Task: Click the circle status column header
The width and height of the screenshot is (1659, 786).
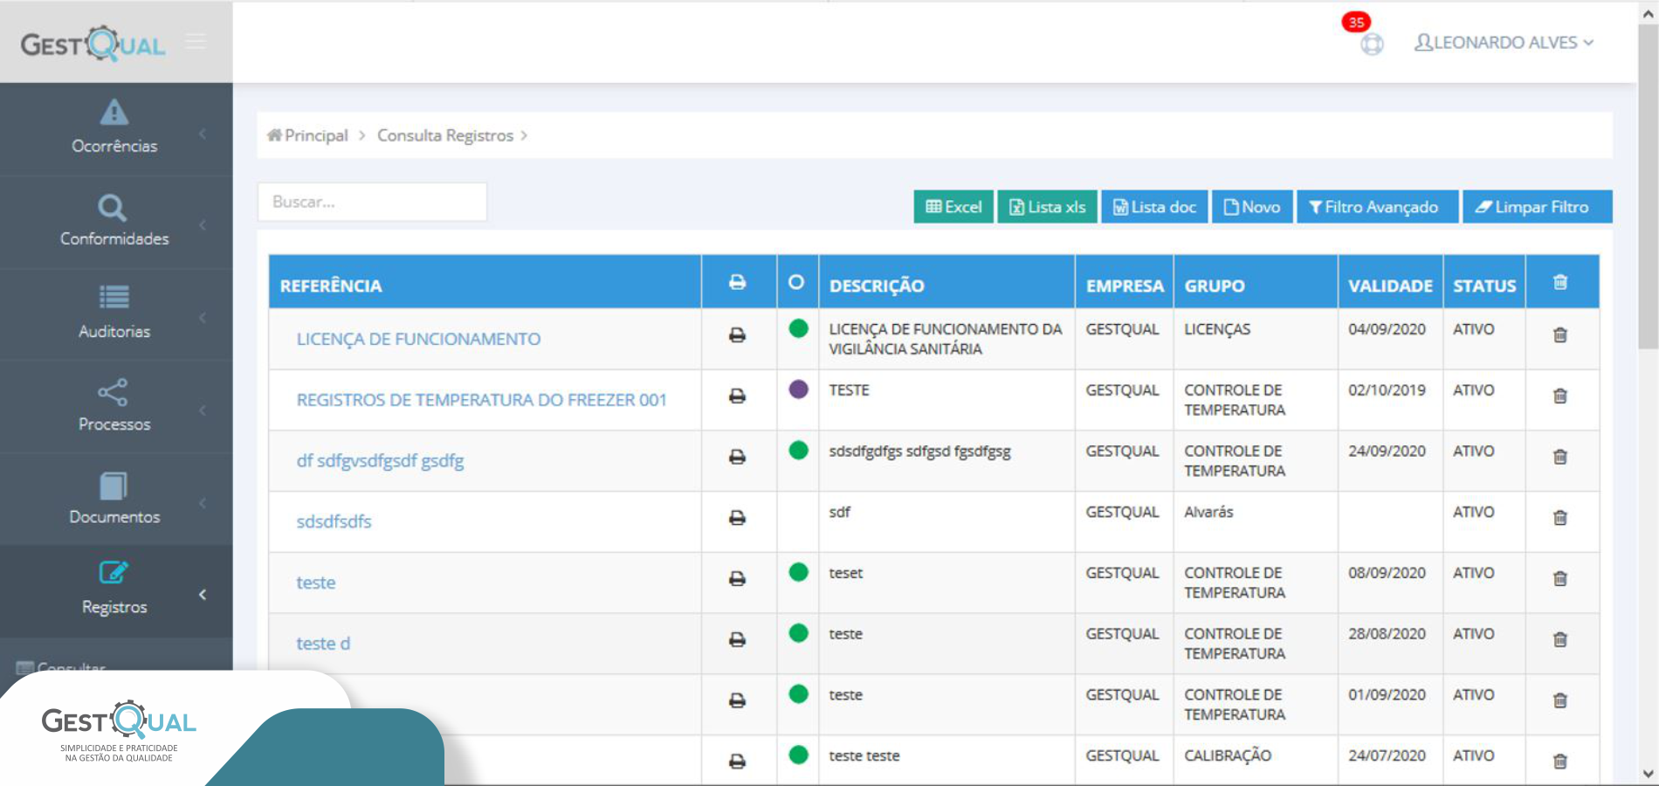Action: (796, 282)
